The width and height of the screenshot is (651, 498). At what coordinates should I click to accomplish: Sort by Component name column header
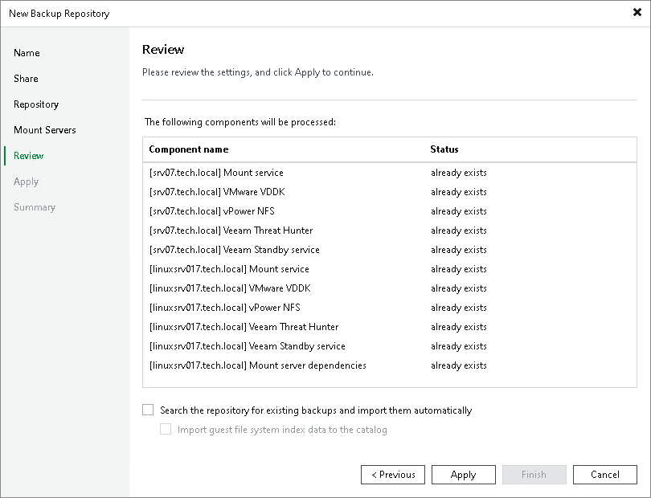click(x=189, y=149)
